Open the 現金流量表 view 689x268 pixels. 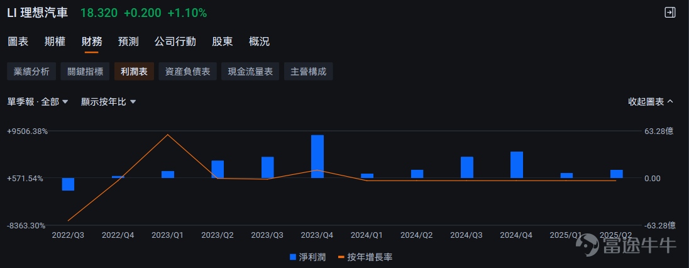(250, 71)
